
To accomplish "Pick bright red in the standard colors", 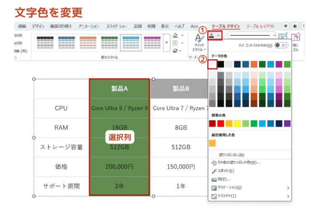I will point(221,123).
